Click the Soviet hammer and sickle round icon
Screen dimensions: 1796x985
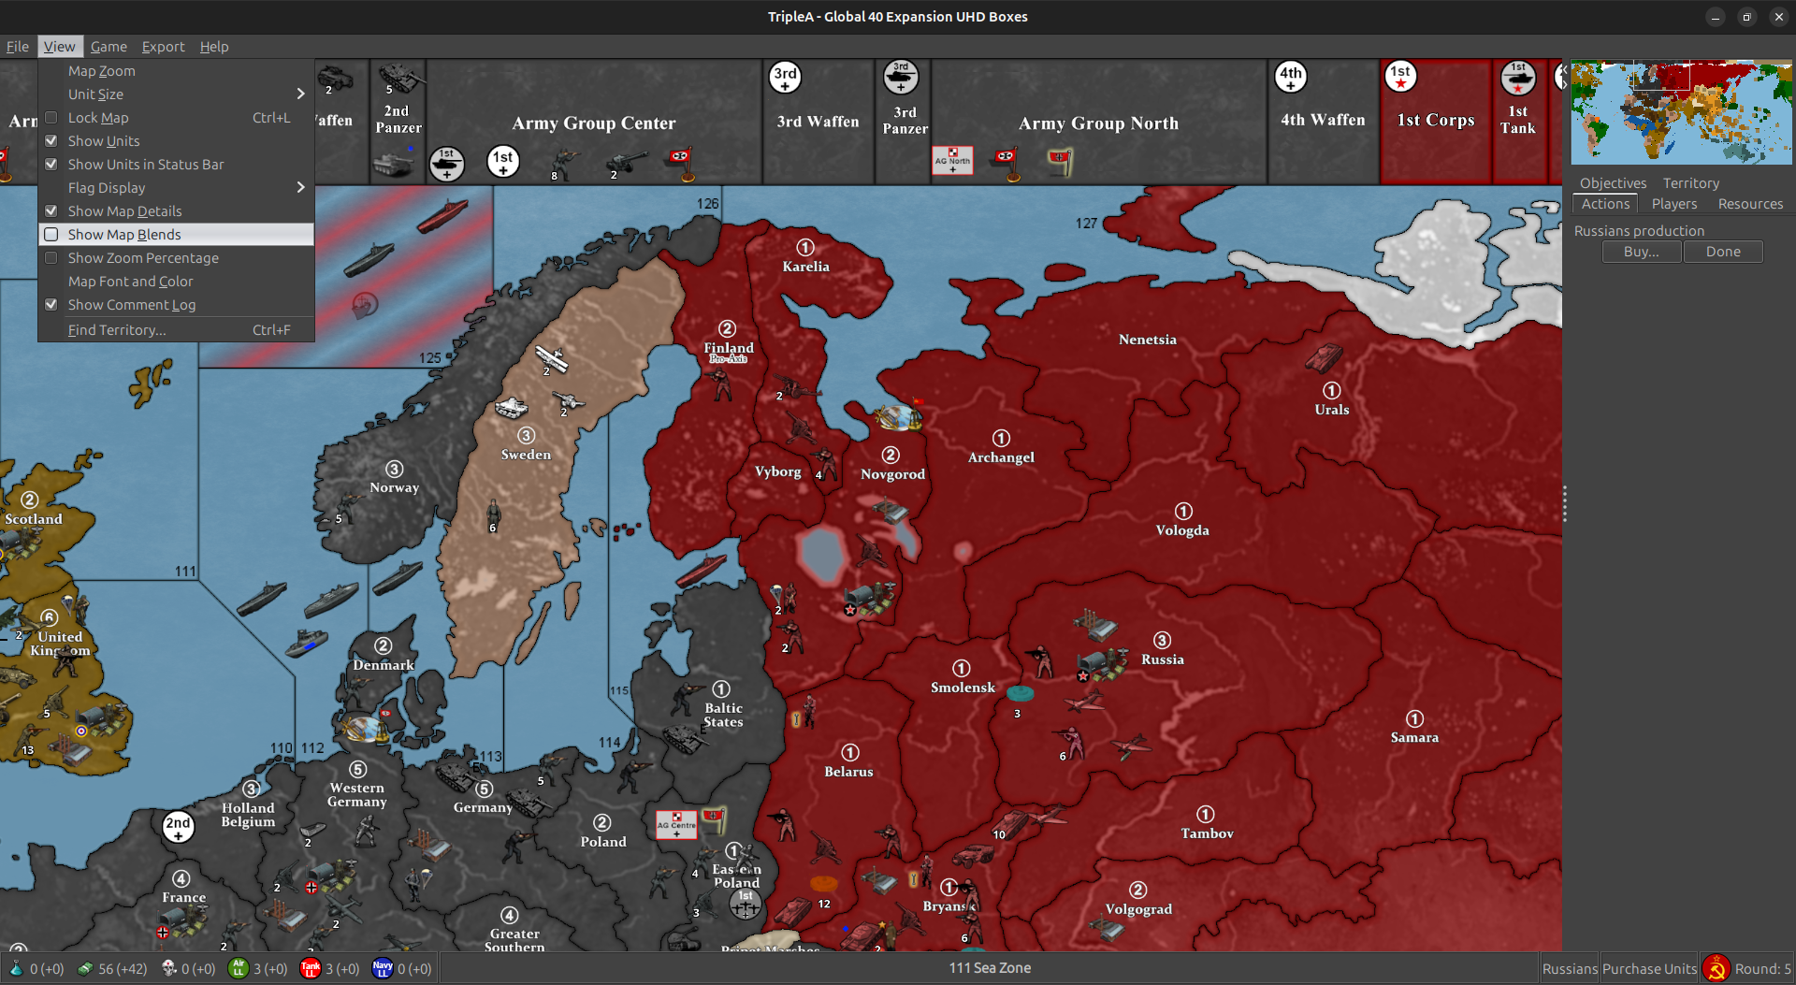tap(1716, 968)
